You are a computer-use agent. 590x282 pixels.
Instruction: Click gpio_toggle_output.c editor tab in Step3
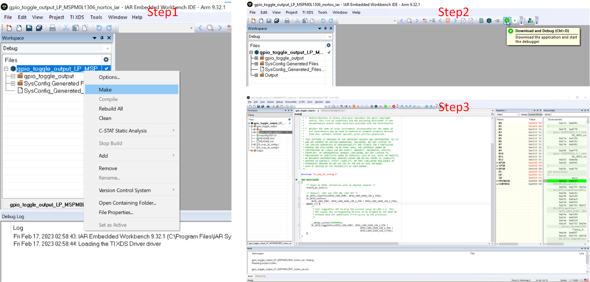click(305, 111)
